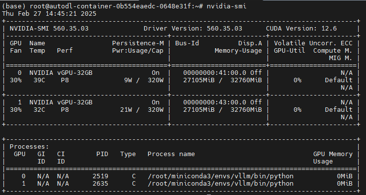Click the Type column header in Processes
366x195 pixels.
pos(128,154)
